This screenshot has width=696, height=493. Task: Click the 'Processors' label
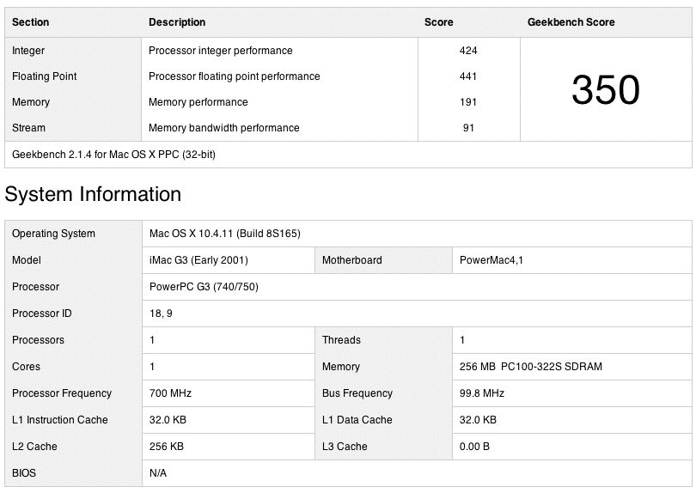[38, 340]
